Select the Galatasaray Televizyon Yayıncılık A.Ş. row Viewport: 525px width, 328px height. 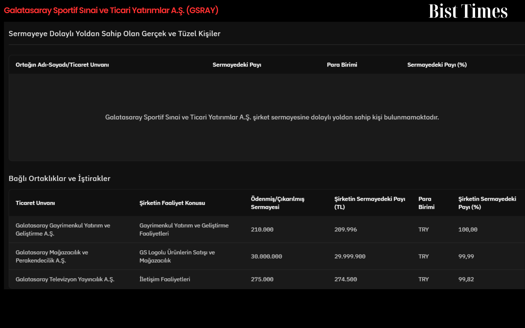click(x=266, y=279)
